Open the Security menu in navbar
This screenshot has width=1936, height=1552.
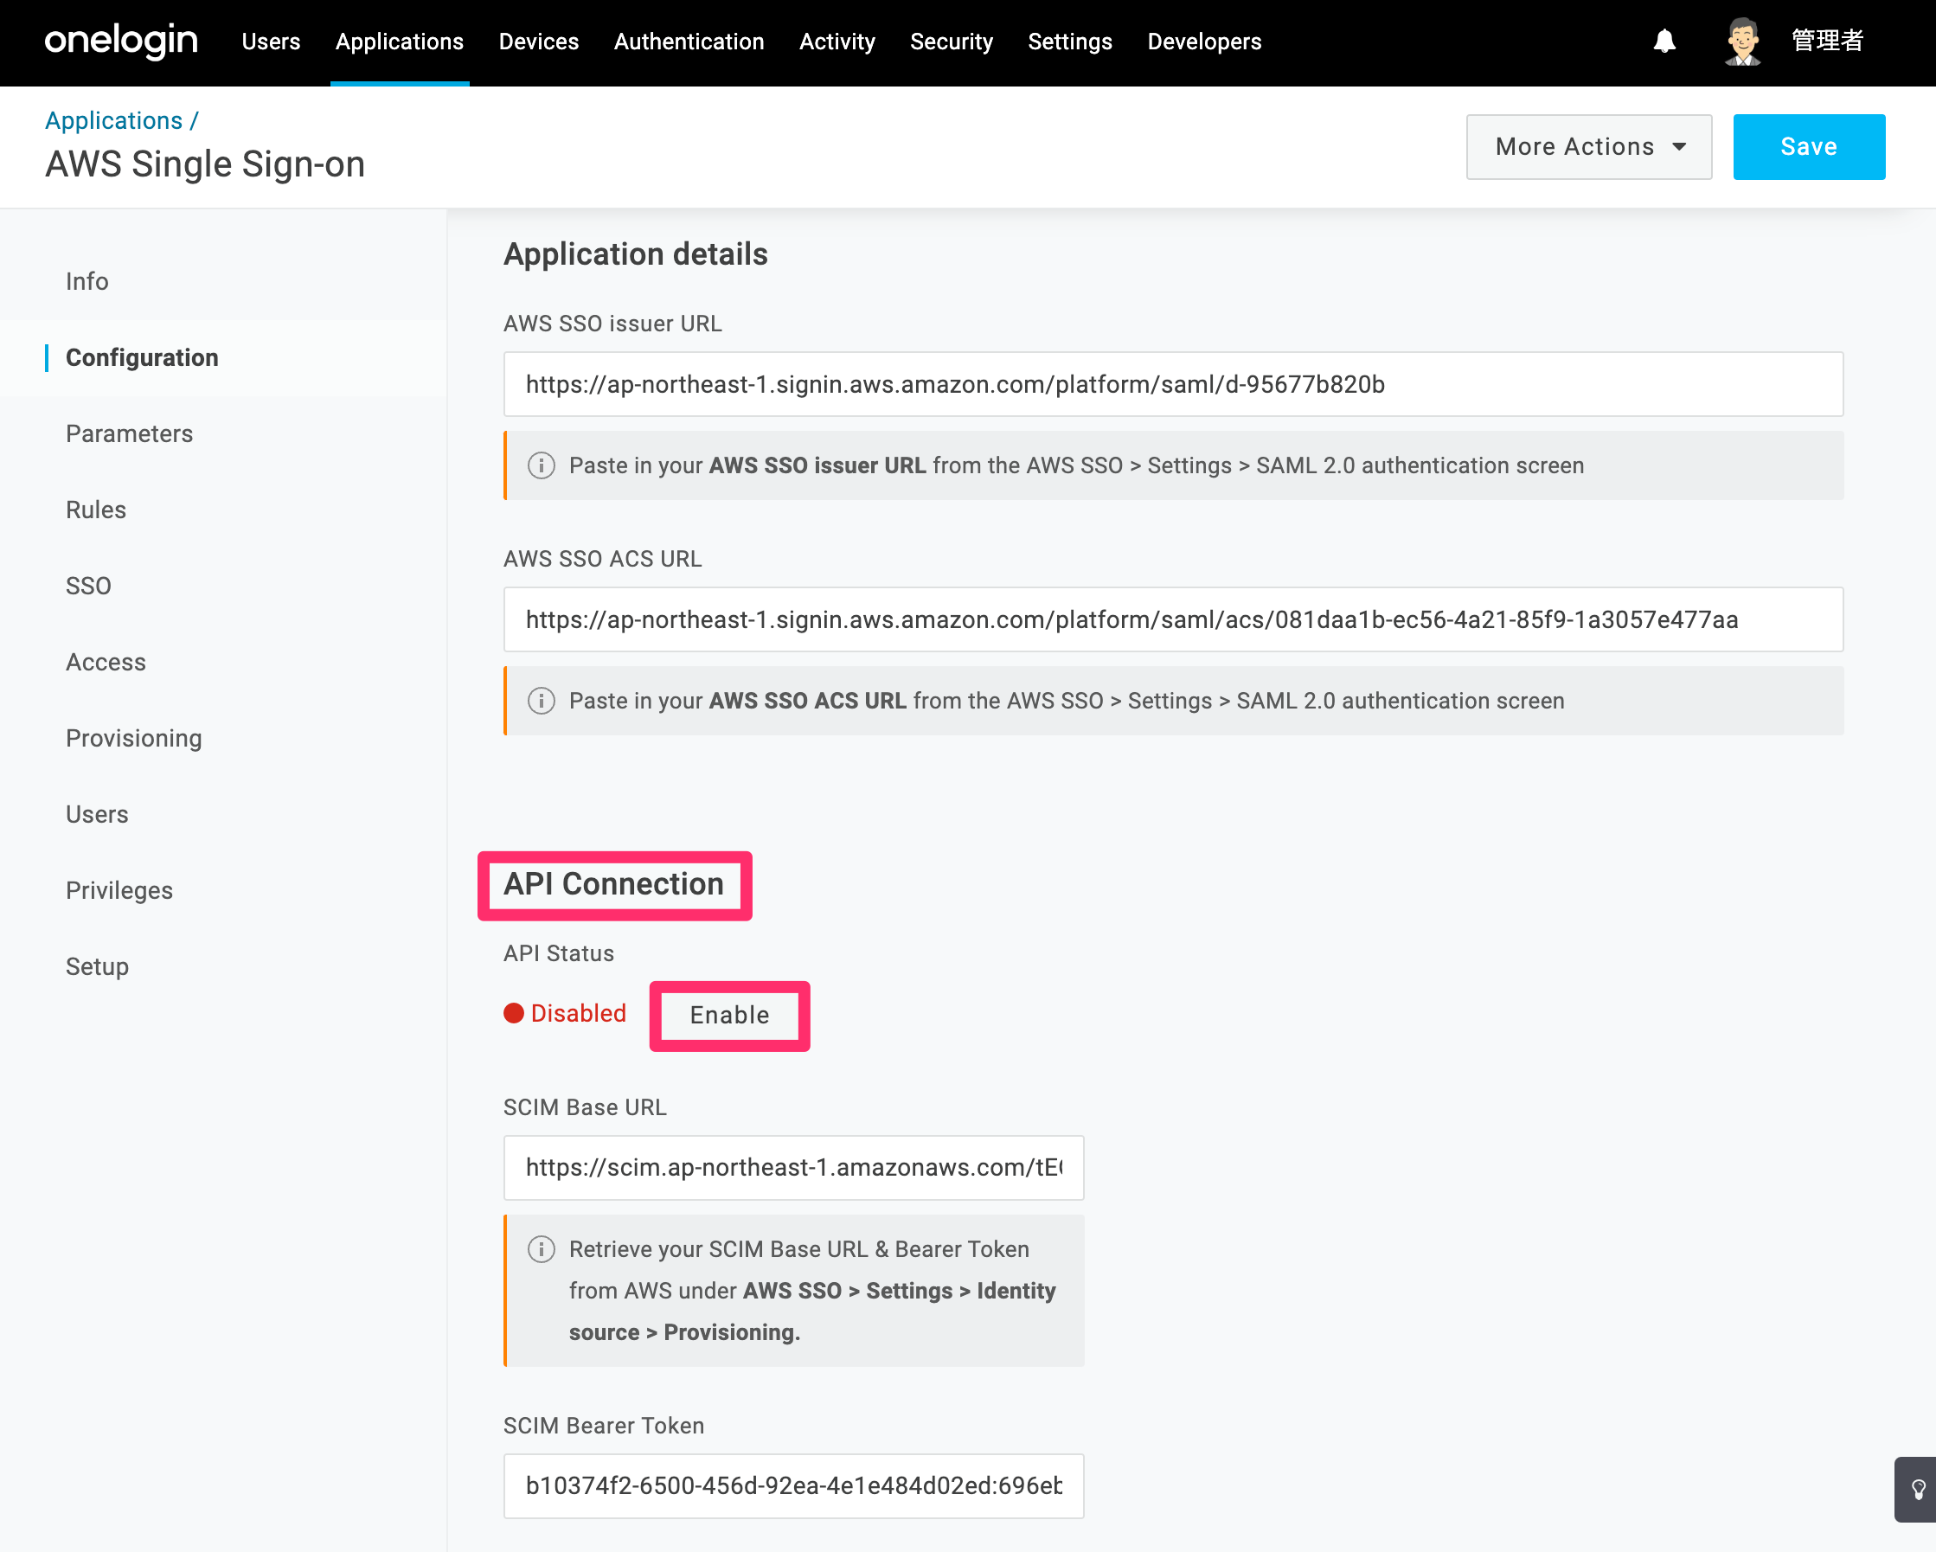click(x=951, y=42)
